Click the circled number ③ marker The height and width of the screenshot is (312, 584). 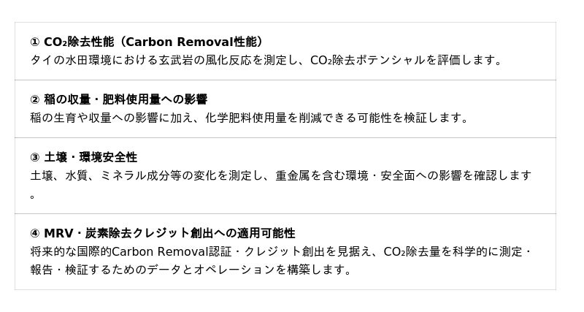pyautogui.click(x=34, y=158)
